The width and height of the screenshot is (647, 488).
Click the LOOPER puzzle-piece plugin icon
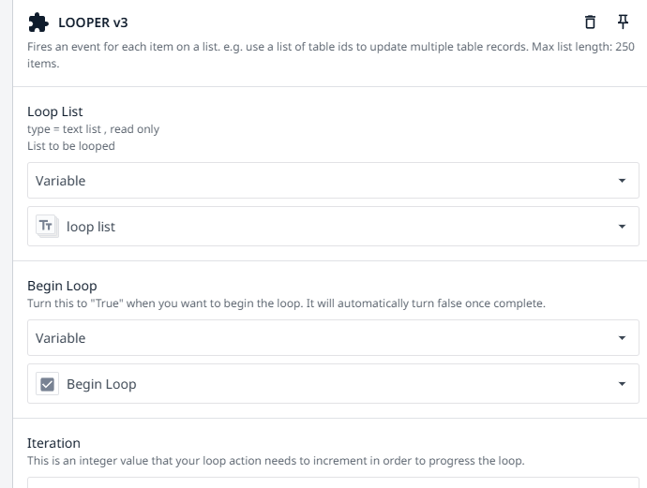(38, 22)
